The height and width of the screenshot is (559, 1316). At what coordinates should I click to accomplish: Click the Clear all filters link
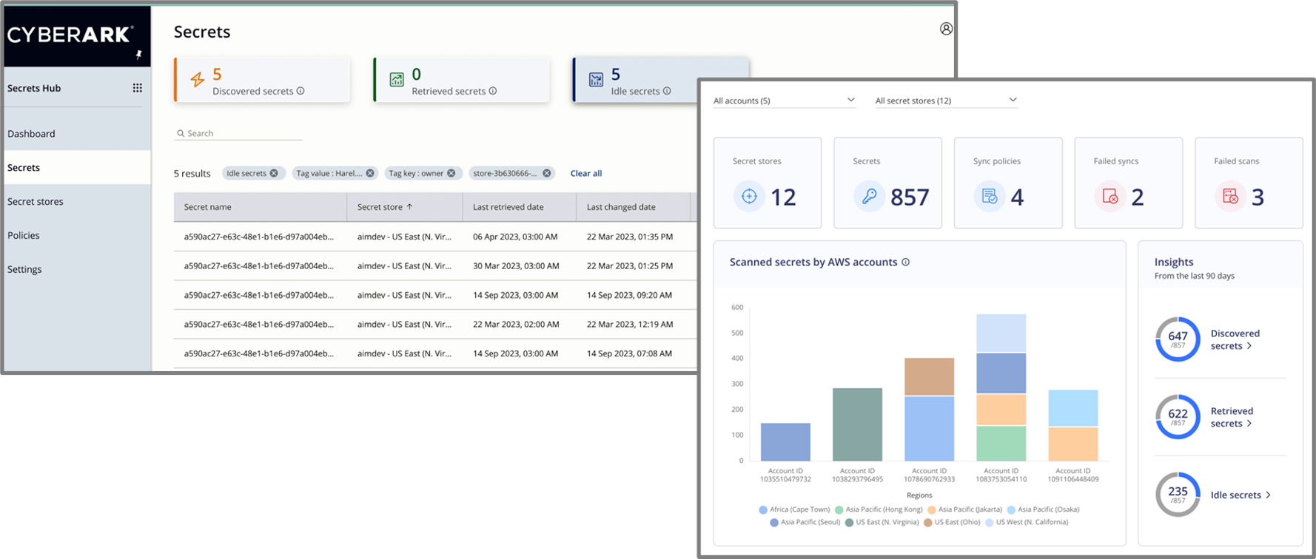[x=585, y=173]
